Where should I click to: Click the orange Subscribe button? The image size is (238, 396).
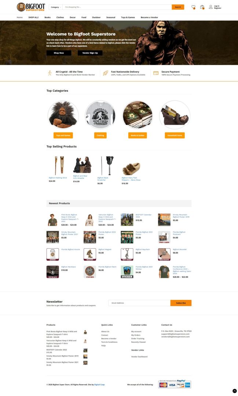pos(181,303)
